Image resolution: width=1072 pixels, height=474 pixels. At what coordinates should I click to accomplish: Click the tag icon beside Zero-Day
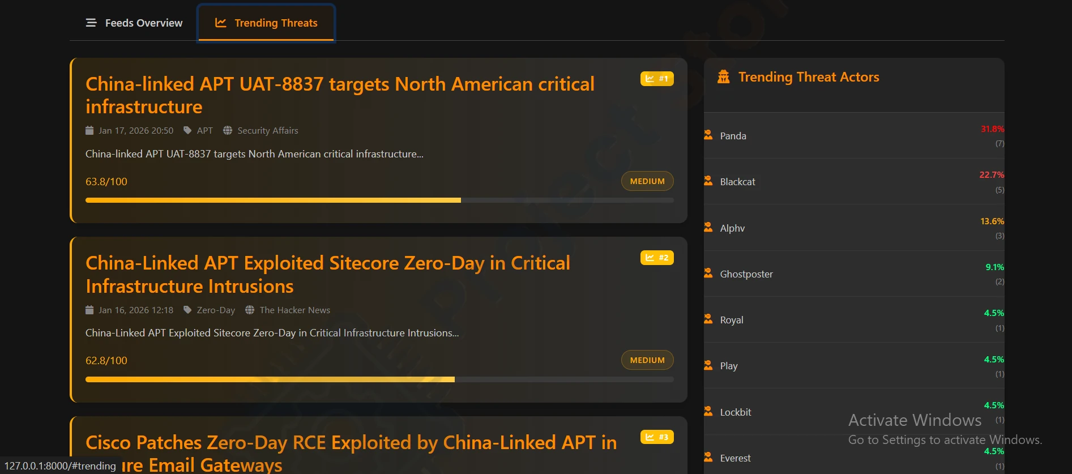click(x=187, y=310)
